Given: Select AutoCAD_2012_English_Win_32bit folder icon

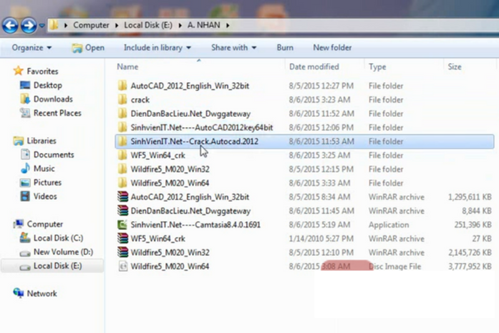Looking at the screenshot, I should (122, 86).
